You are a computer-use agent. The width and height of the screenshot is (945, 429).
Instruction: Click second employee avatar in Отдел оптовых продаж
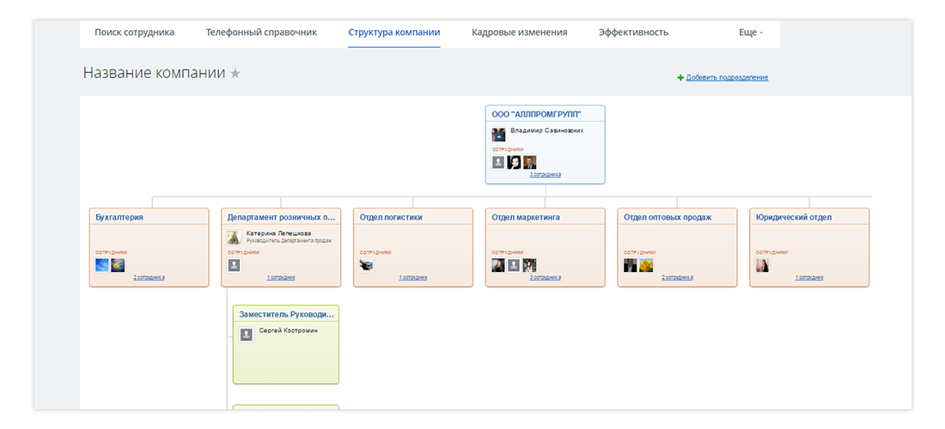pyautogui.click(x=646, y=265)
